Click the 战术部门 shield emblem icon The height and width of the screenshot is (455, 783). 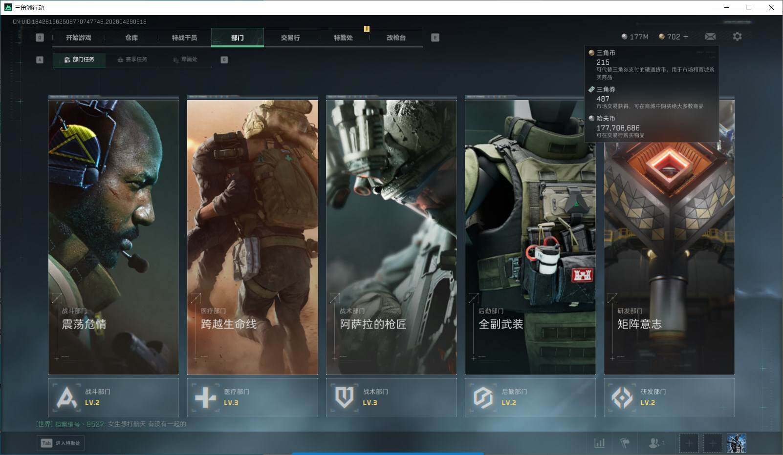(x=345, y=397)
